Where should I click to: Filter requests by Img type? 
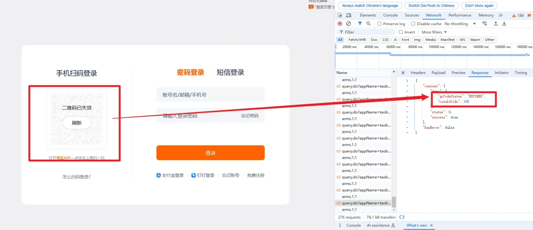pyautogui.click(x=417, y=40)
